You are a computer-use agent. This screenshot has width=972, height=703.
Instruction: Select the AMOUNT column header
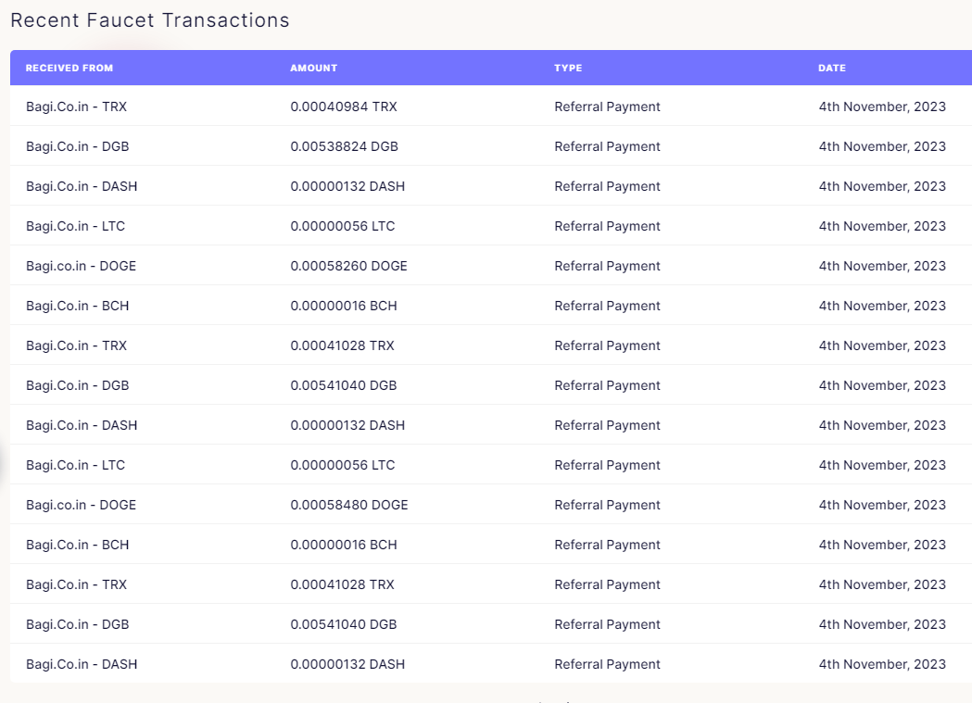click(314, 69)
